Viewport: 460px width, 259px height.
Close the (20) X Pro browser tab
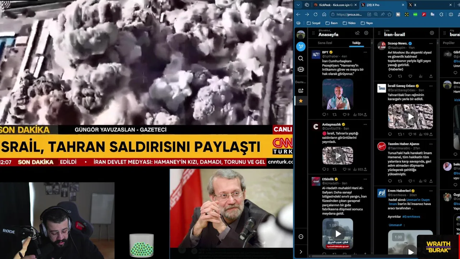point(403,5)
